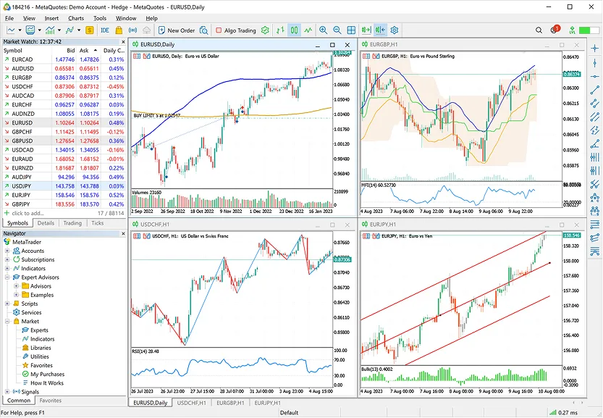
Task: Sort by Daily Change column header
Action: point(114,51)
